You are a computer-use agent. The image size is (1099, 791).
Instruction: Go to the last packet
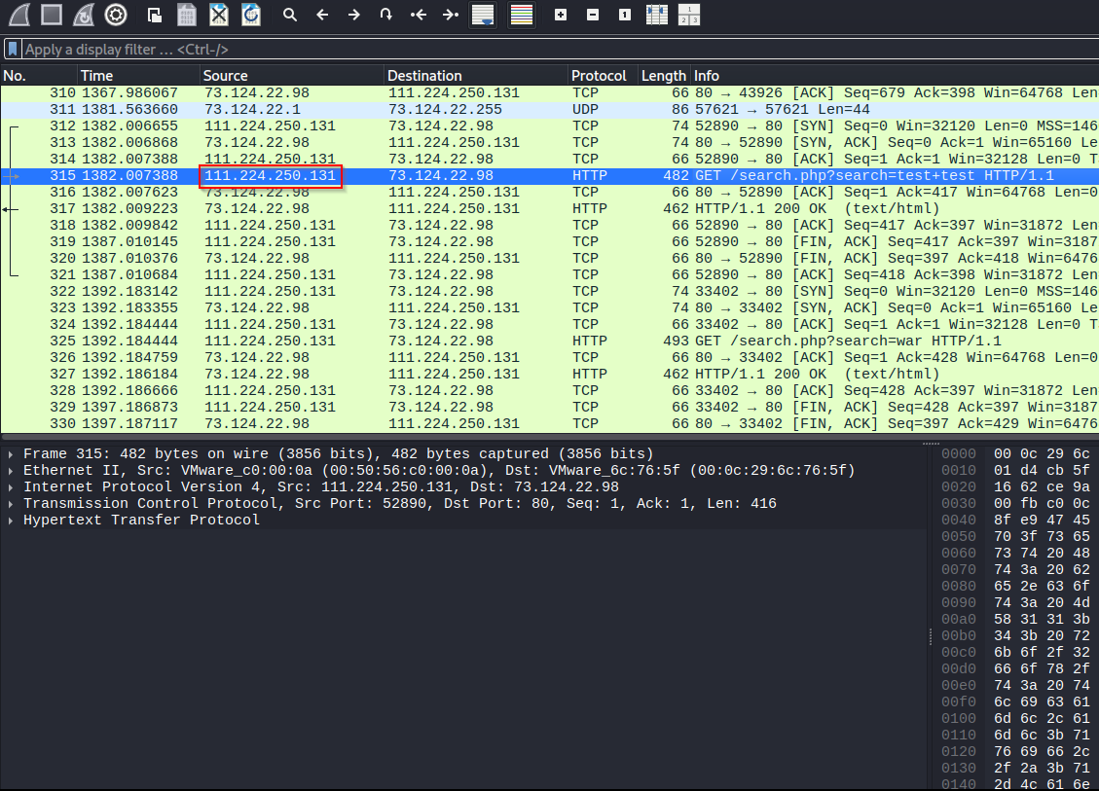450,15
